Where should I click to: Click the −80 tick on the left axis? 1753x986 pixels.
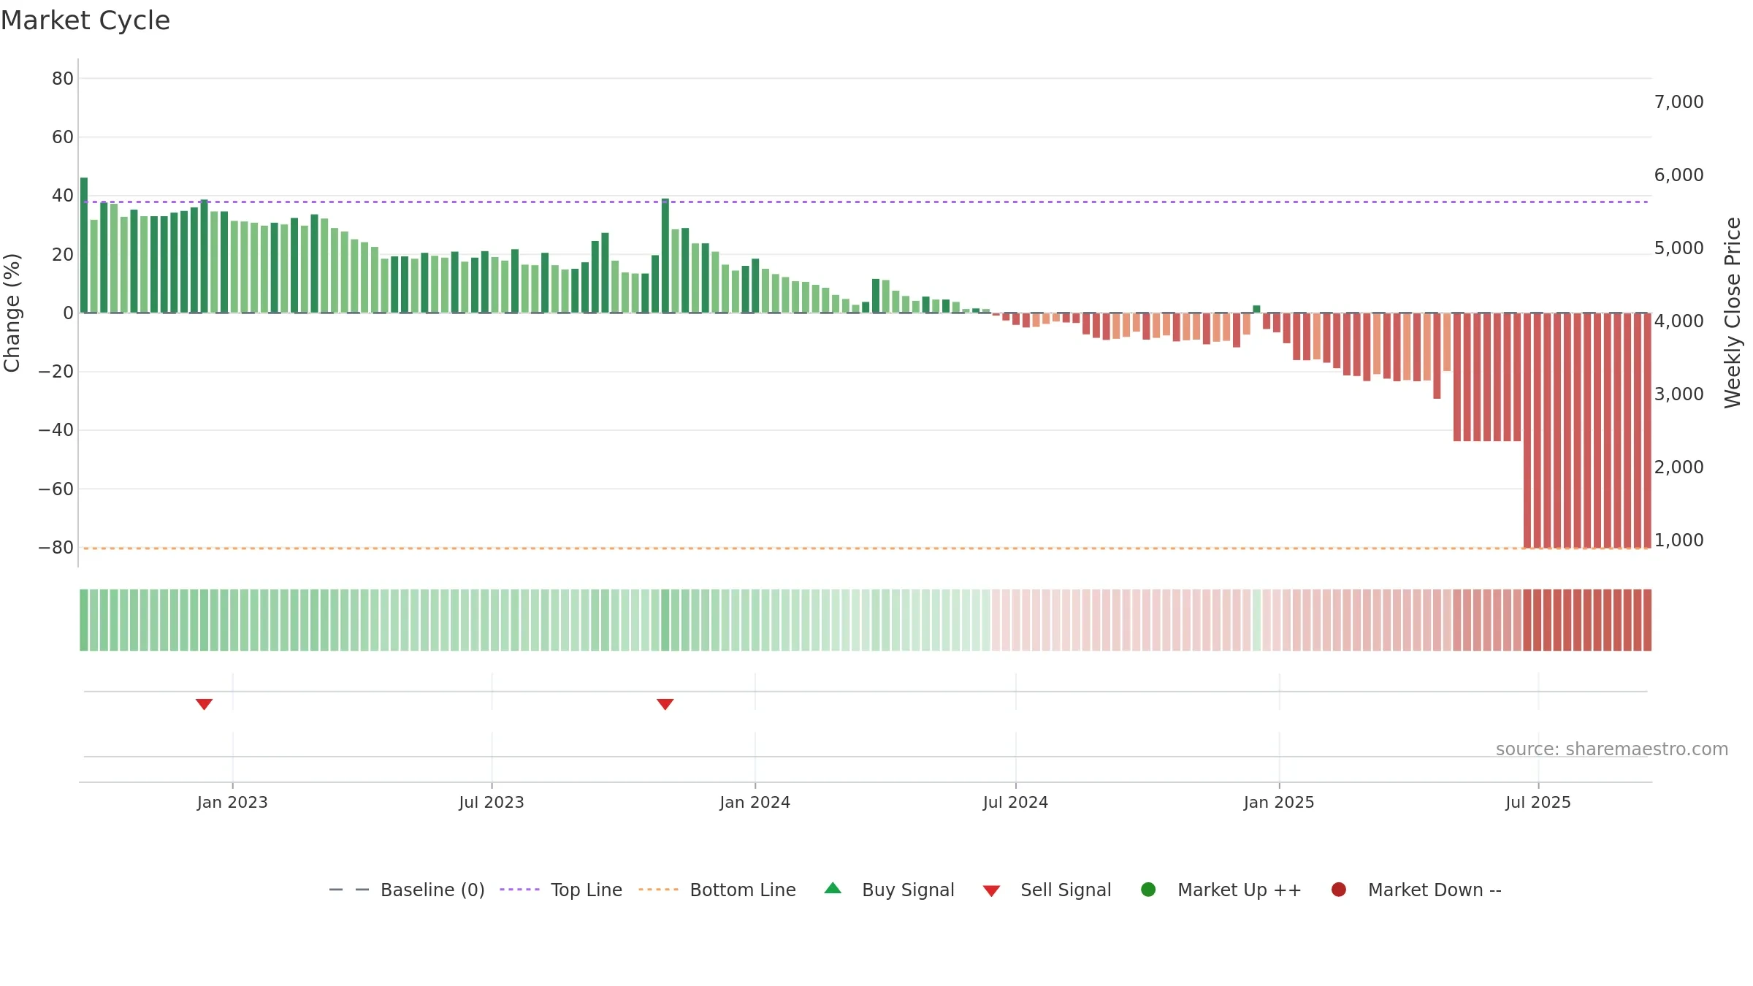pos(56,547)
